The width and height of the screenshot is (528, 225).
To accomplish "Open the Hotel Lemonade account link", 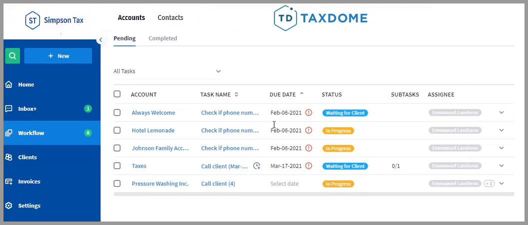I will click(153, 131).
